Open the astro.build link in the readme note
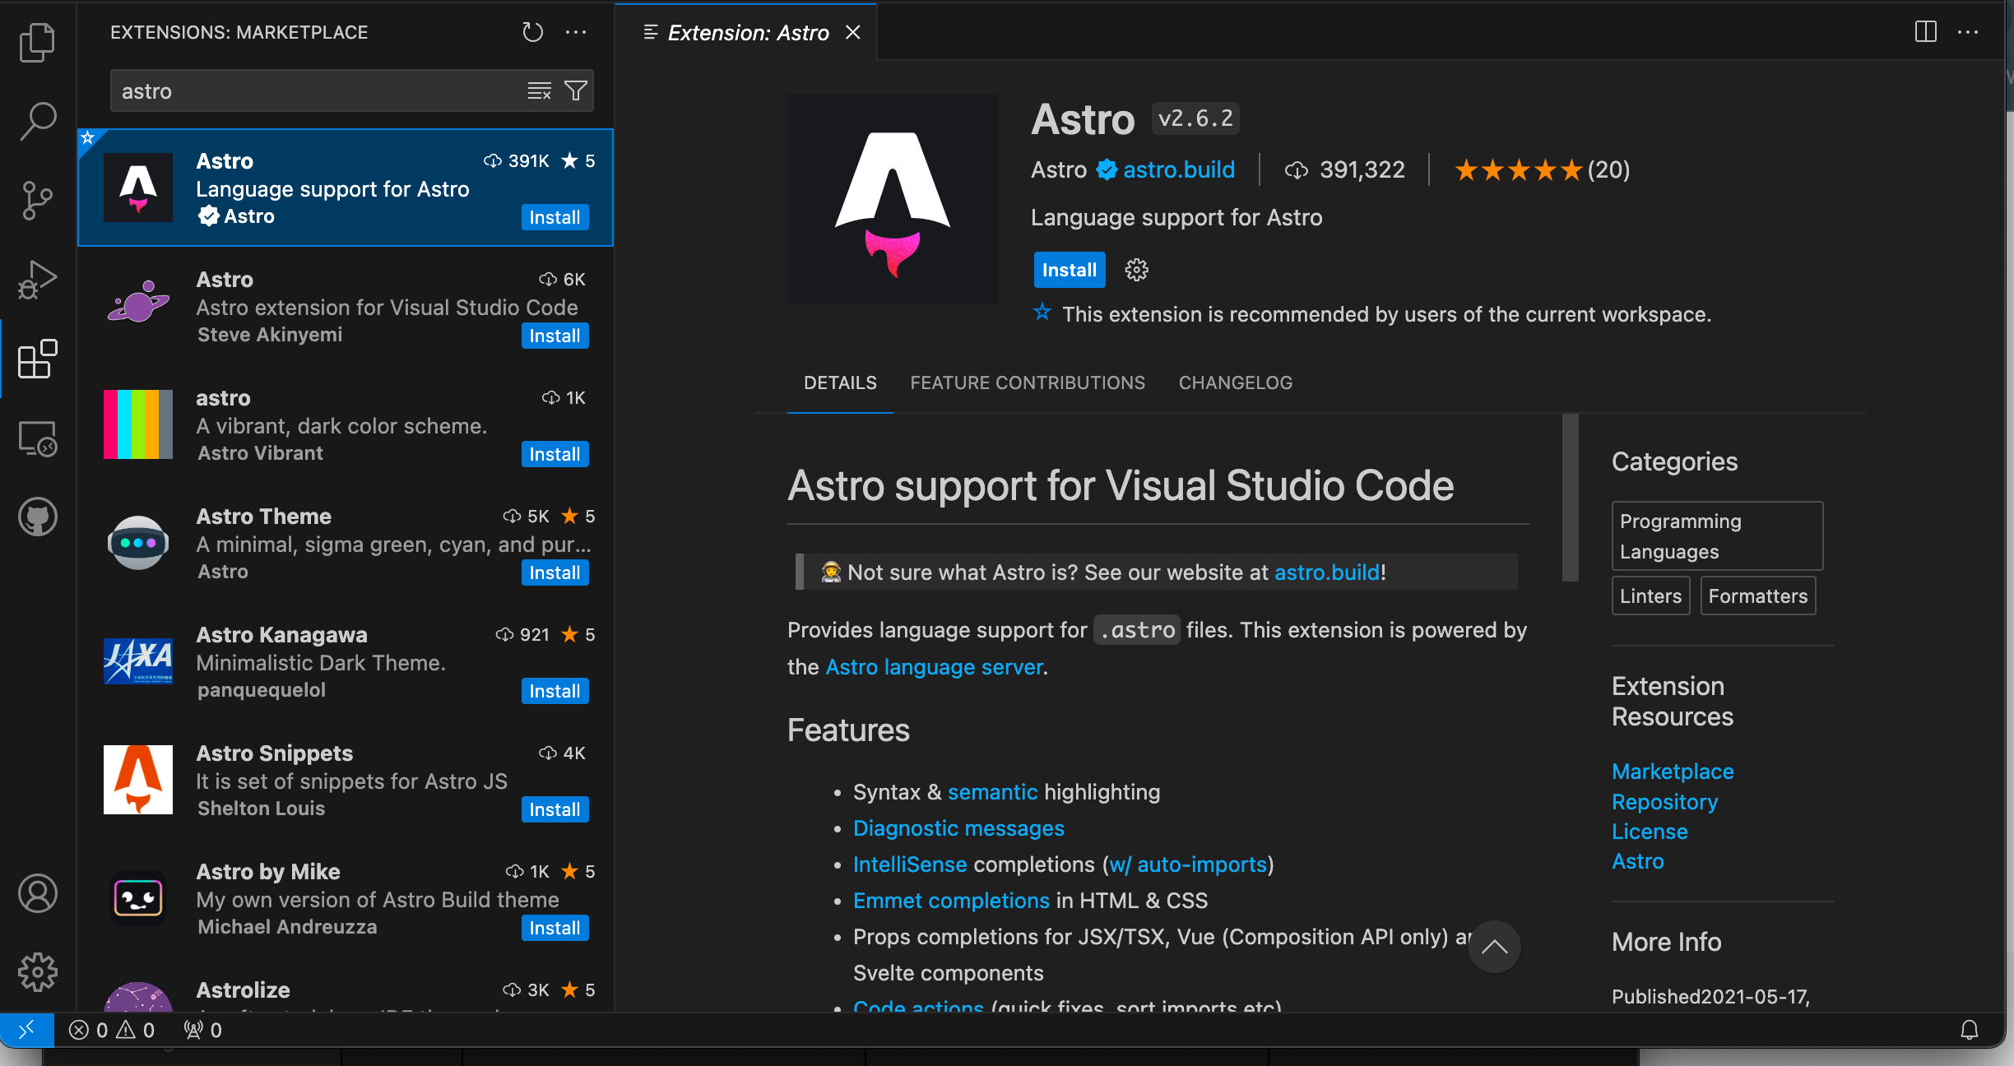This screenshot has height=1066, width=2014. (x=1326, y=572)
